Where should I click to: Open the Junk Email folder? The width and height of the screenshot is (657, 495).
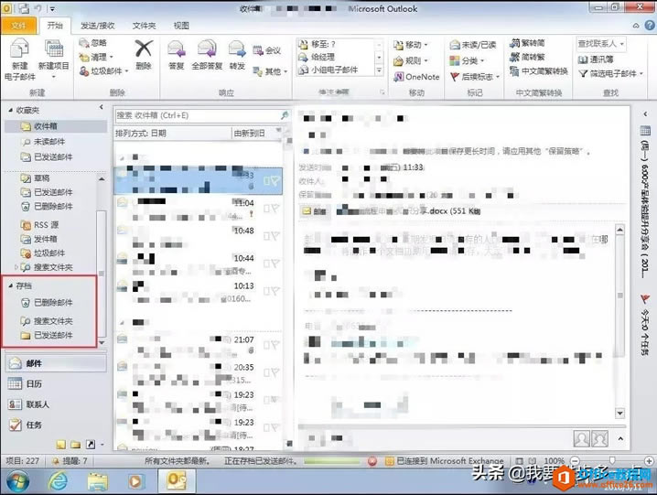coord(43,253)
